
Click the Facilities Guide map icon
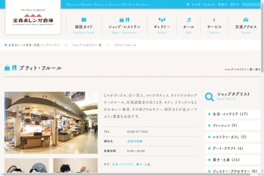click(x=84, y=20)
